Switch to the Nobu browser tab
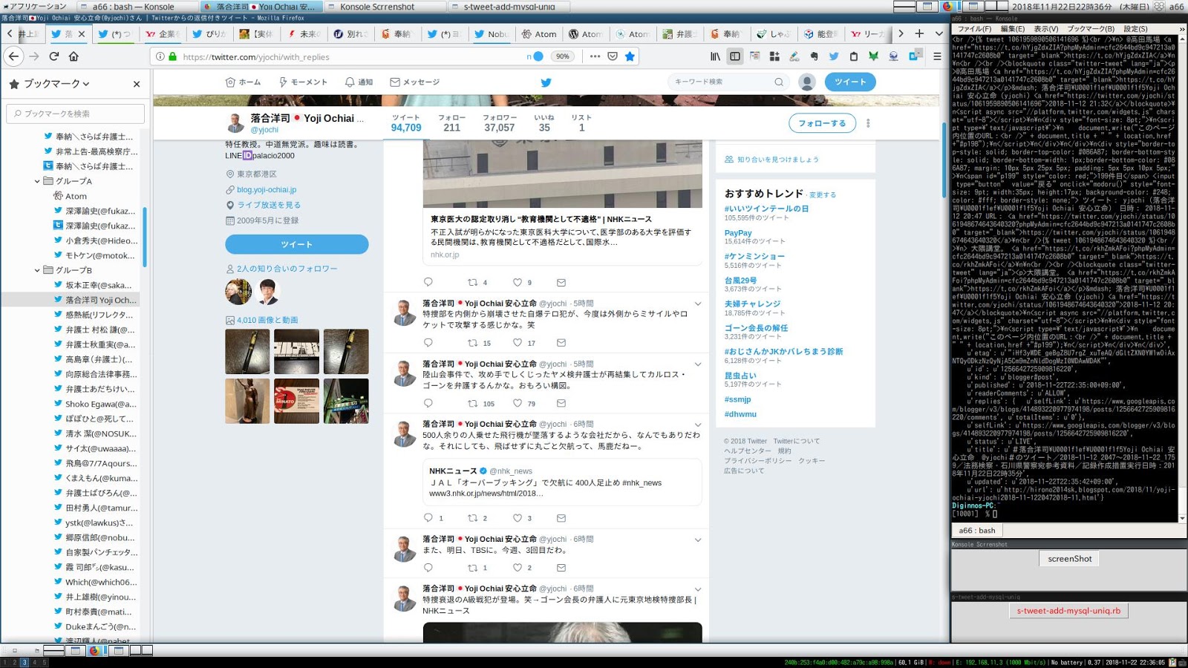This screenshot has width=1188, height=668. coord(492,33)
